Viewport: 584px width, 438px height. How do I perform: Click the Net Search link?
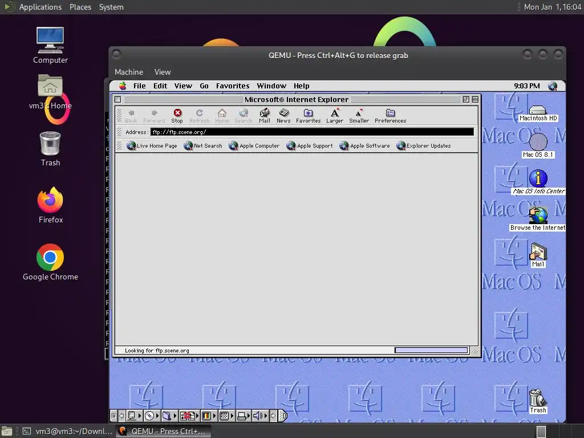[203, 145]
